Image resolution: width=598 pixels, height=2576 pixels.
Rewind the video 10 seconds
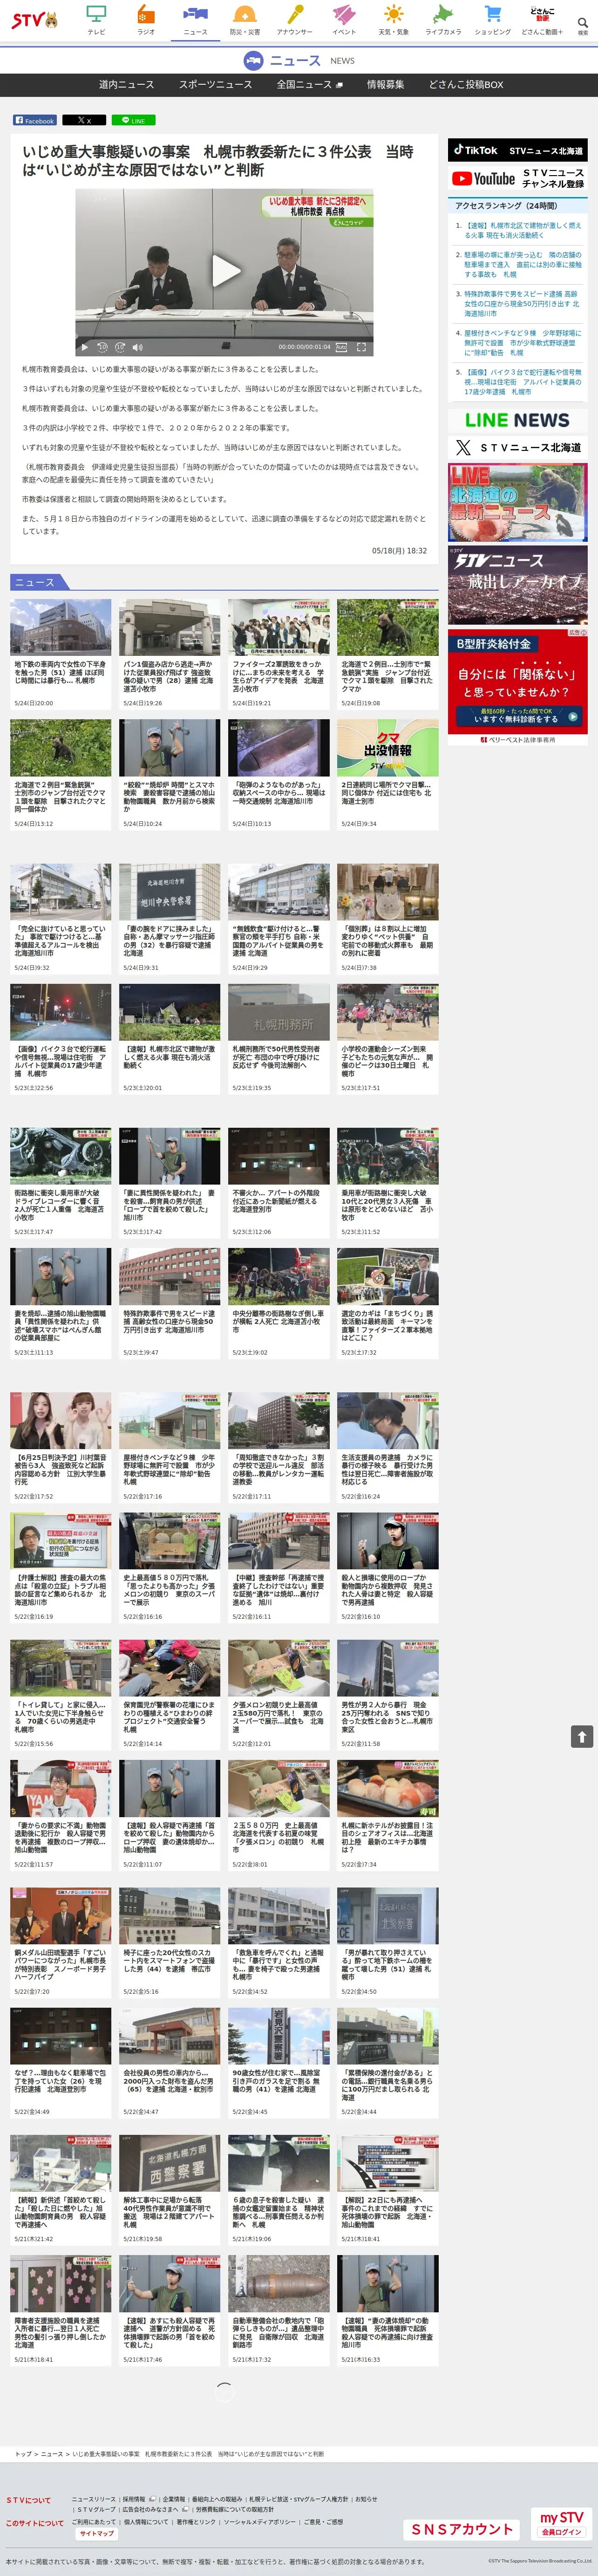[x=102, y=347]
